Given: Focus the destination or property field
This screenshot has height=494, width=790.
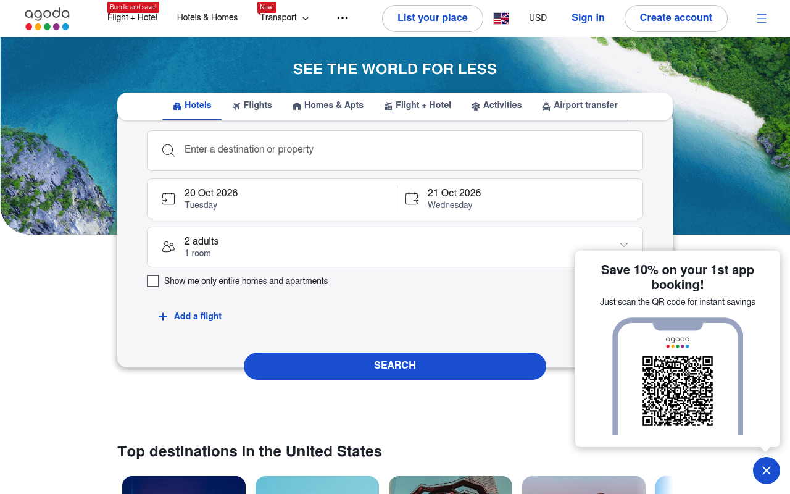Looking at the screenshot, I should click(395, 151).
